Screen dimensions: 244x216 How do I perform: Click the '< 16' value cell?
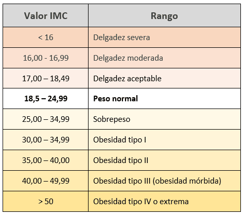(x=46, y=38)
